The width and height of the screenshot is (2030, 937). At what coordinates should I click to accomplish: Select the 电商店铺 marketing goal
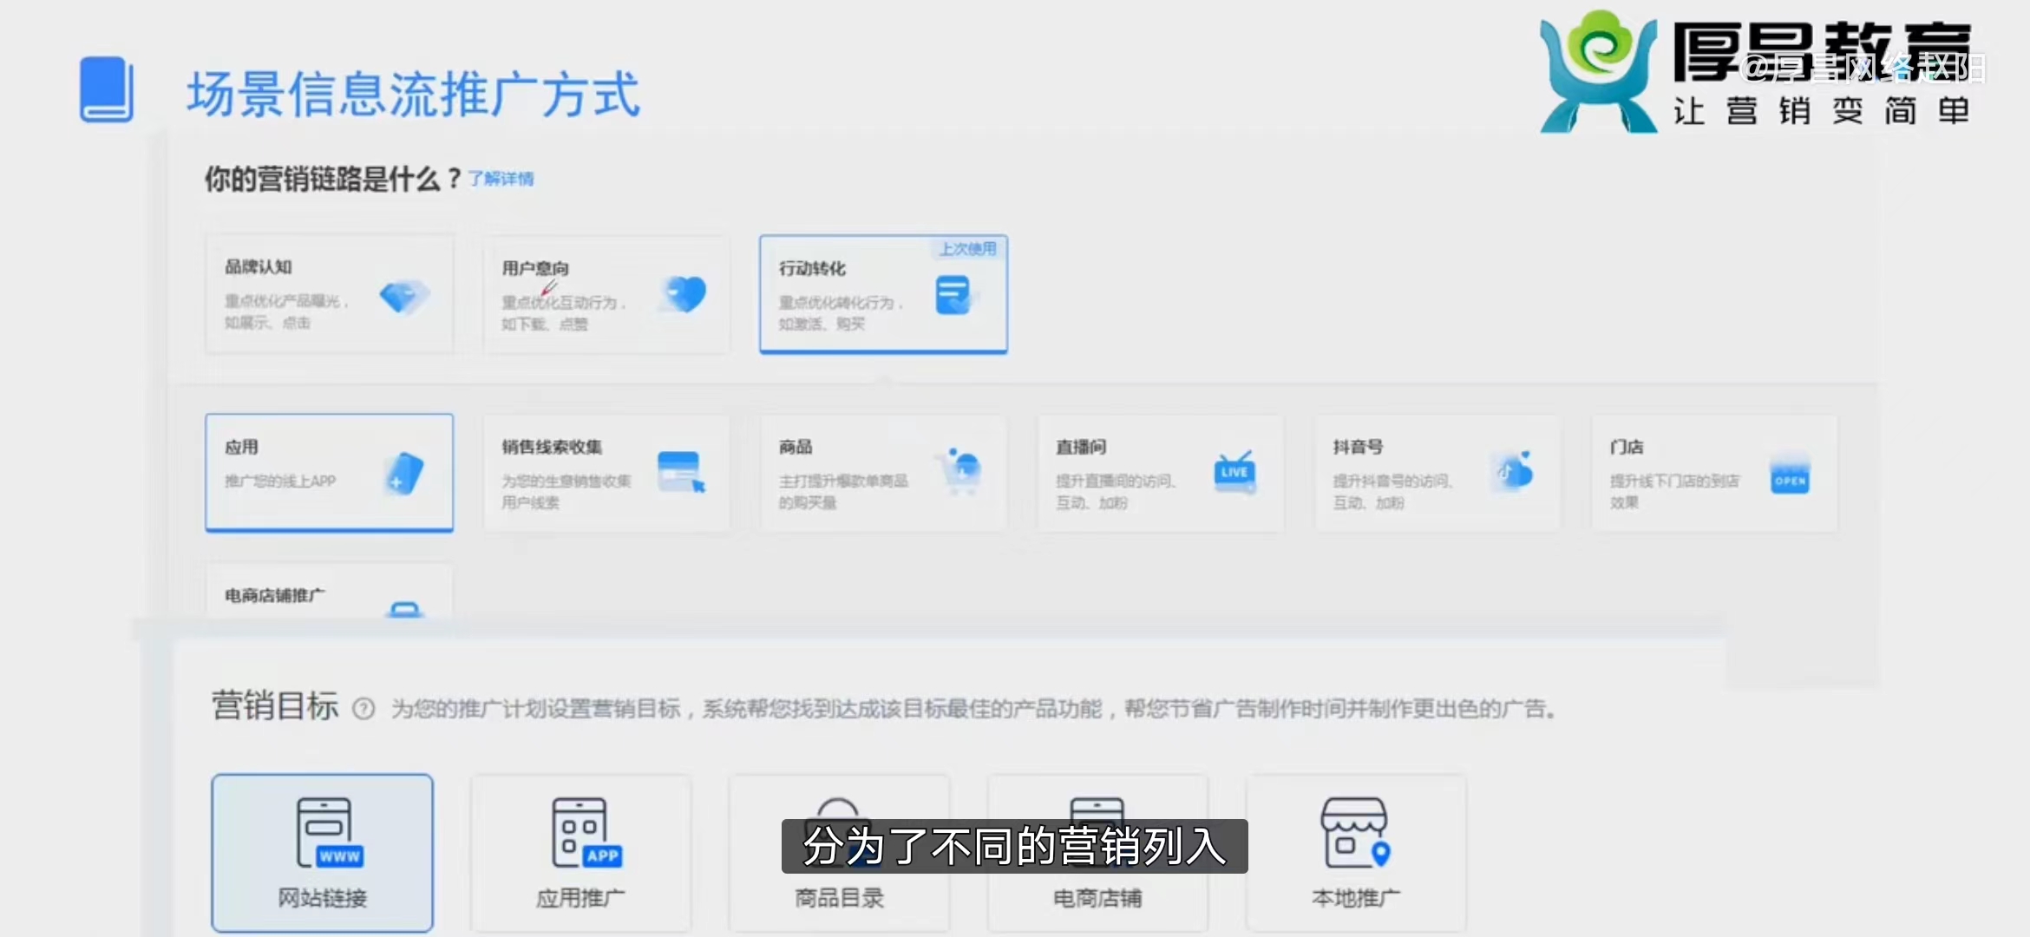pos(1097,897)
